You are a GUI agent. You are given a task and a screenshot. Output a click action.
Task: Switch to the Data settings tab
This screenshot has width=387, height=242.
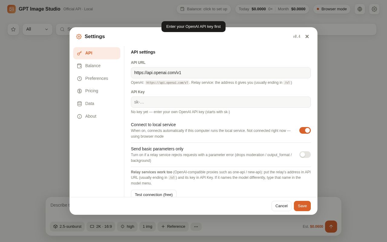[97, 104]
